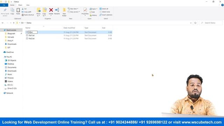Click the Paste clipboard icon

[x=18, y=10]
